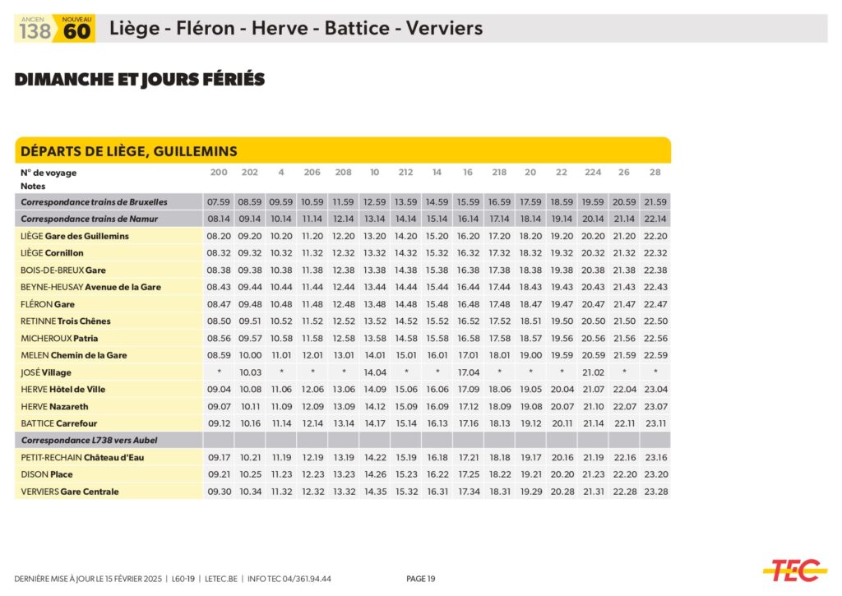
Task: Click the yellow "60" new route badge
Action: [x=76, y=30]
